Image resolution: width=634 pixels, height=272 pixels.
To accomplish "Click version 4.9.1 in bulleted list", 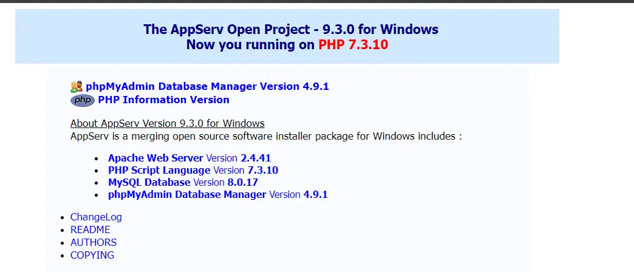I will pyautogui.click(x=315, y=194).
